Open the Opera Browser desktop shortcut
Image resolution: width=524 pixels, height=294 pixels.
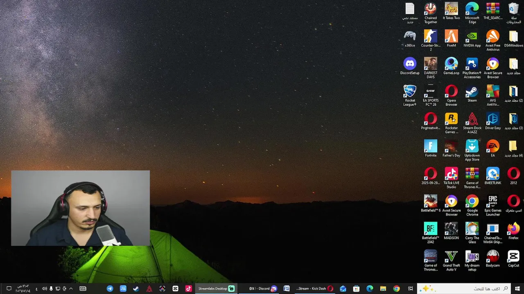451,96
